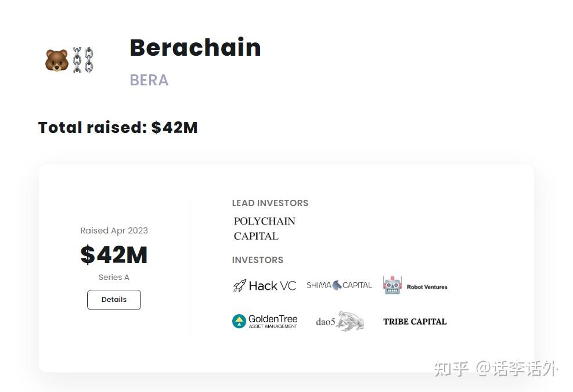The width and height of the screenshot is (573, 392).
Task: Click the chain links emoji beside the bear
Action: click(82, 58)
